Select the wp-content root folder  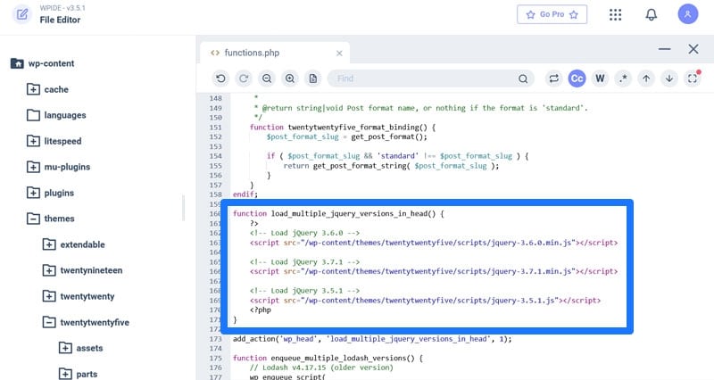pos(42,63)
